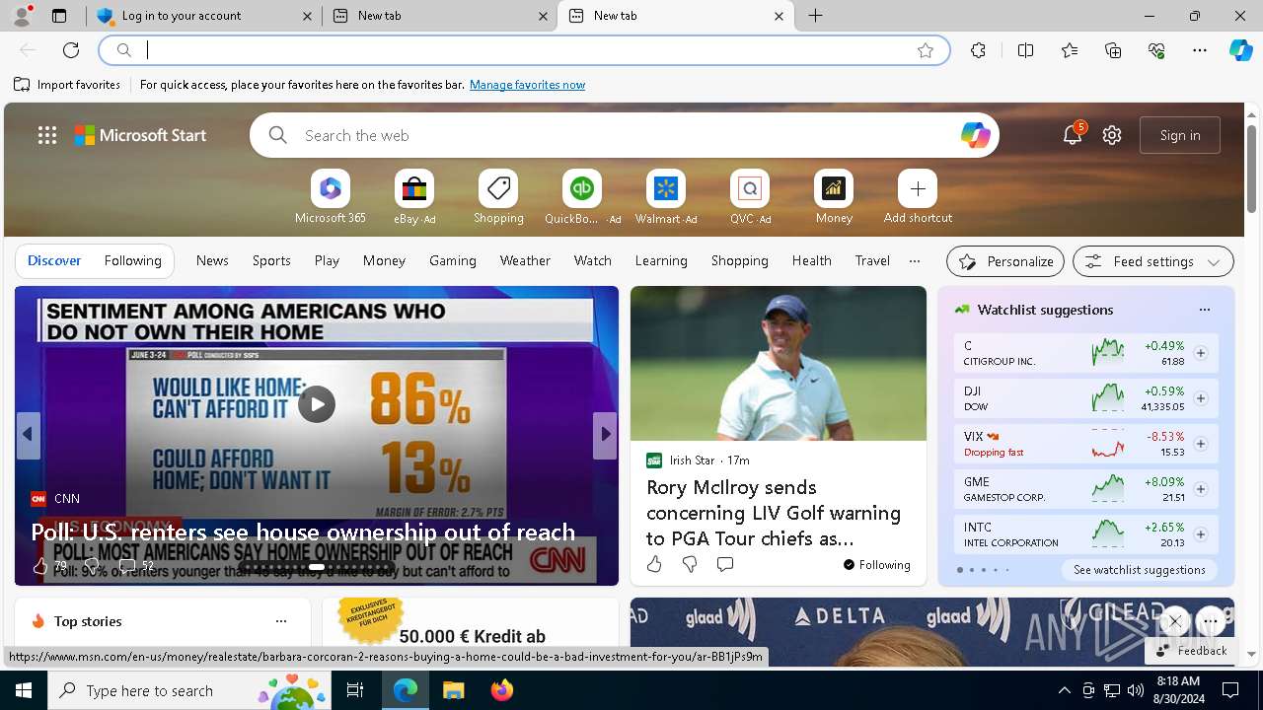Viewport: 1263px width, 710px height.
Task: Add Intel Corporation to watchlist
Action: click(1200, 534)
